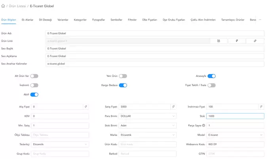This screenshot has height=159, width=267.
Task: Click the link chain icon beside Ürün Linki
Action: coord(255,41)
